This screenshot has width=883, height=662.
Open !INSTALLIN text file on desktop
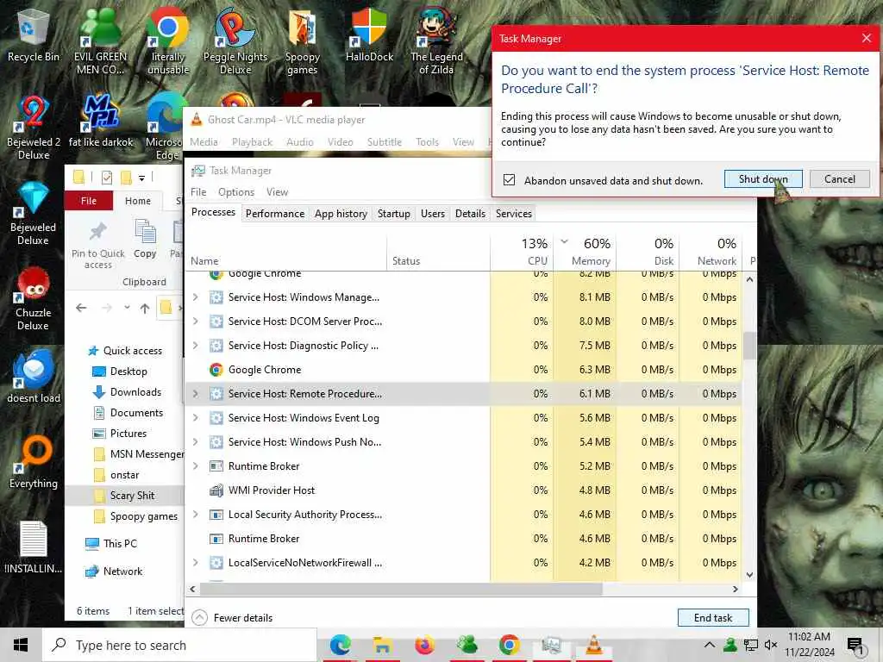tap(34, 547)
